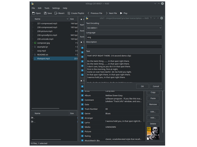Open the Tools menu
Viewport: 197px width, 147px height.
pos(47,8)
